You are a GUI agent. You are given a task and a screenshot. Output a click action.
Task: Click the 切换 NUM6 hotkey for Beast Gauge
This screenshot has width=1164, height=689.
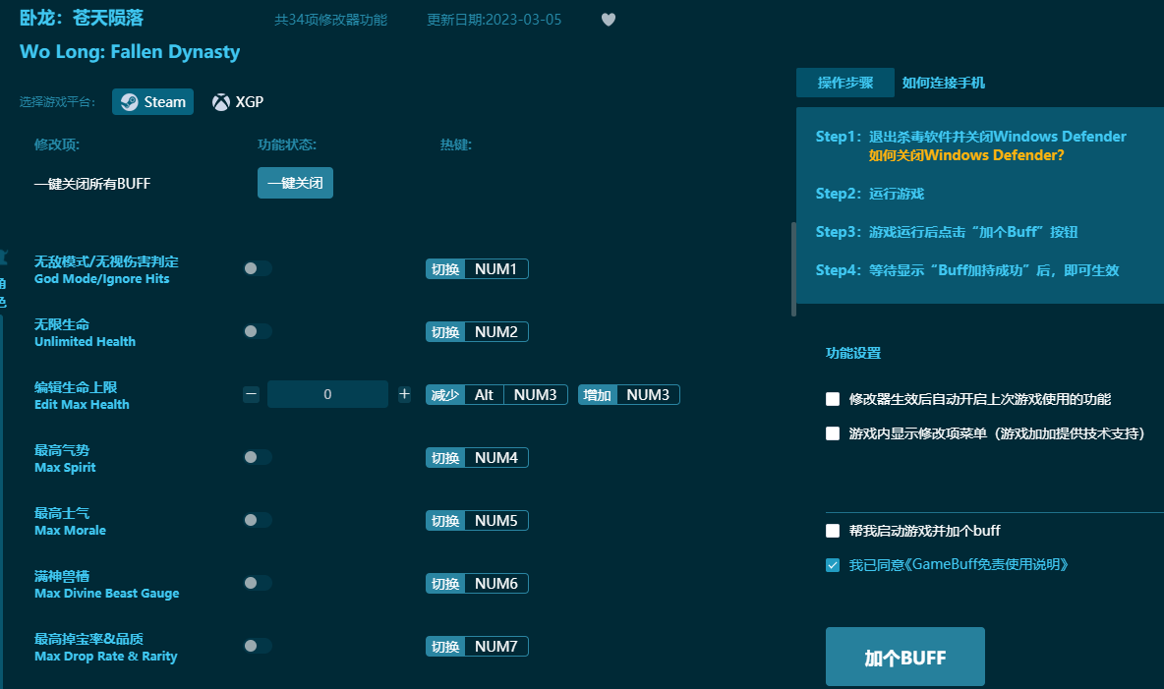pyautogui.click(x=477, y=584)
